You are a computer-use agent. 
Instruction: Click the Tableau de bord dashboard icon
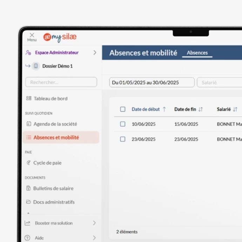pos(29,98)
